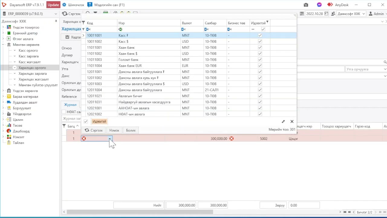This screenshot has height=218, width=387.
Task: Open the Утга орчуулга dropdown
Action: (385, 69)
